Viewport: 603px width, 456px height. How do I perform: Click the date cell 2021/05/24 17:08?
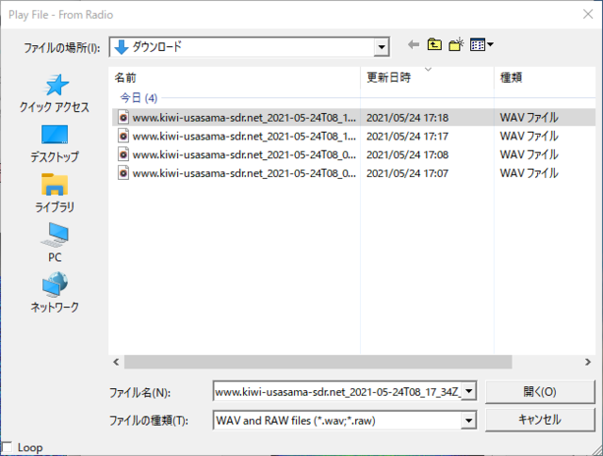[407, 155]
